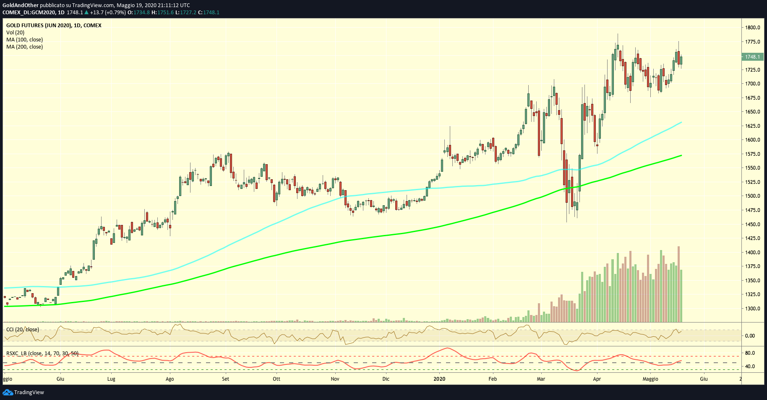Click the close price value C:1748.1
767x400 pixels.
tap(209, 13)
